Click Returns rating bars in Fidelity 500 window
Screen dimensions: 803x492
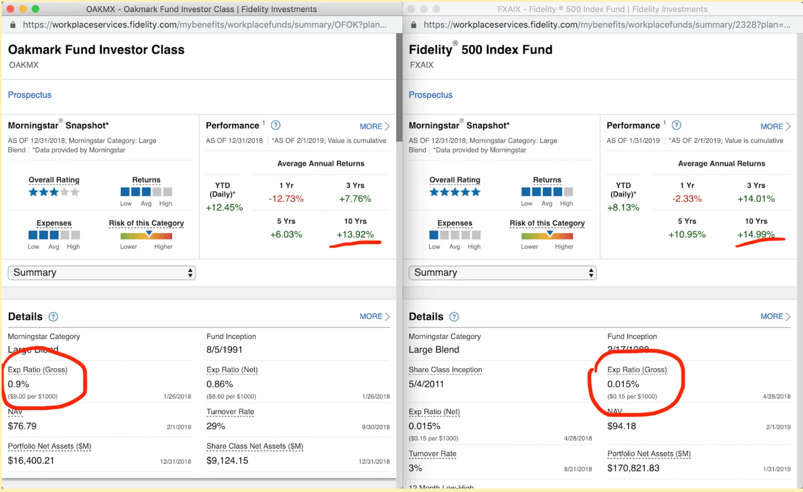click(547, 192)
